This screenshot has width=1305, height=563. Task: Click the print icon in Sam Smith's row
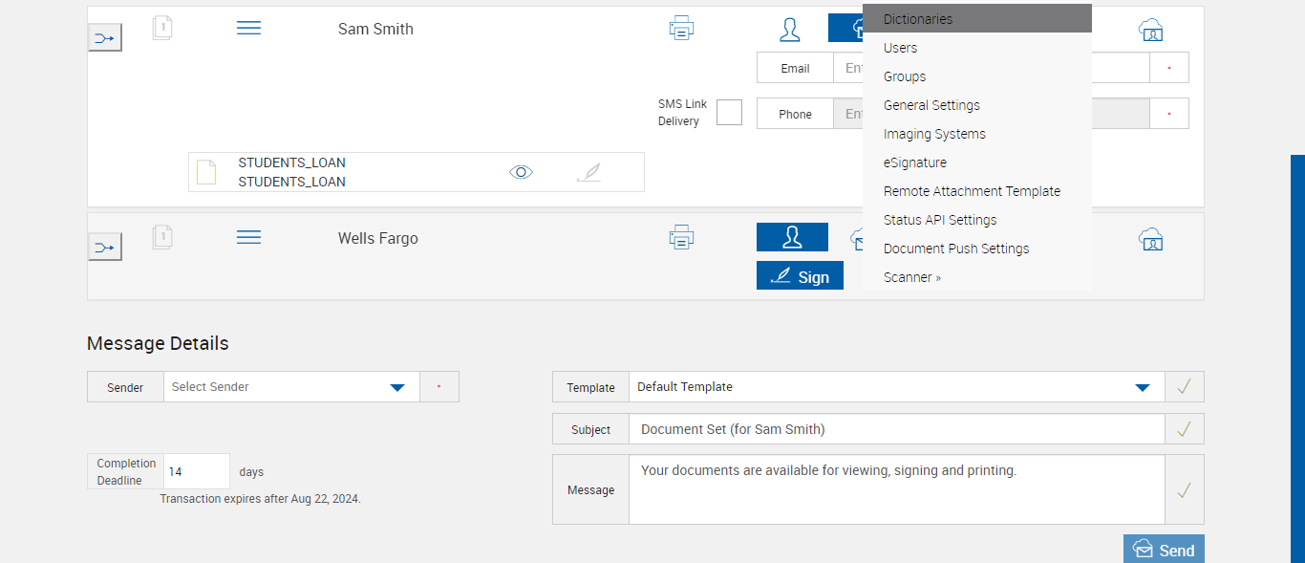pos(681,29)
